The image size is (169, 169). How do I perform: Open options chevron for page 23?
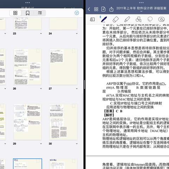click(x=41, y=33)
